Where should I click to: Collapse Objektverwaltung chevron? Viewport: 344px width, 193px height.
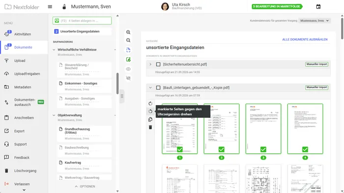click(x=54, y=115)
